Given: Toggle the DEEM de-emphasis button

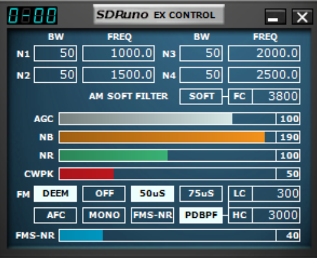Looking at the screenshot, I should click(x=56, y=194).
